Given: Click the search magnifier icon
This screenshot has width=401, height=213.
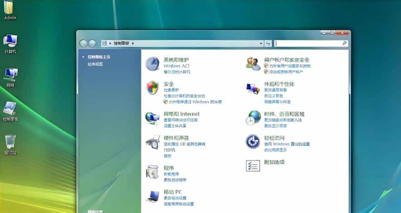Looking at the screenshot, I should click(x=344, y=44).
